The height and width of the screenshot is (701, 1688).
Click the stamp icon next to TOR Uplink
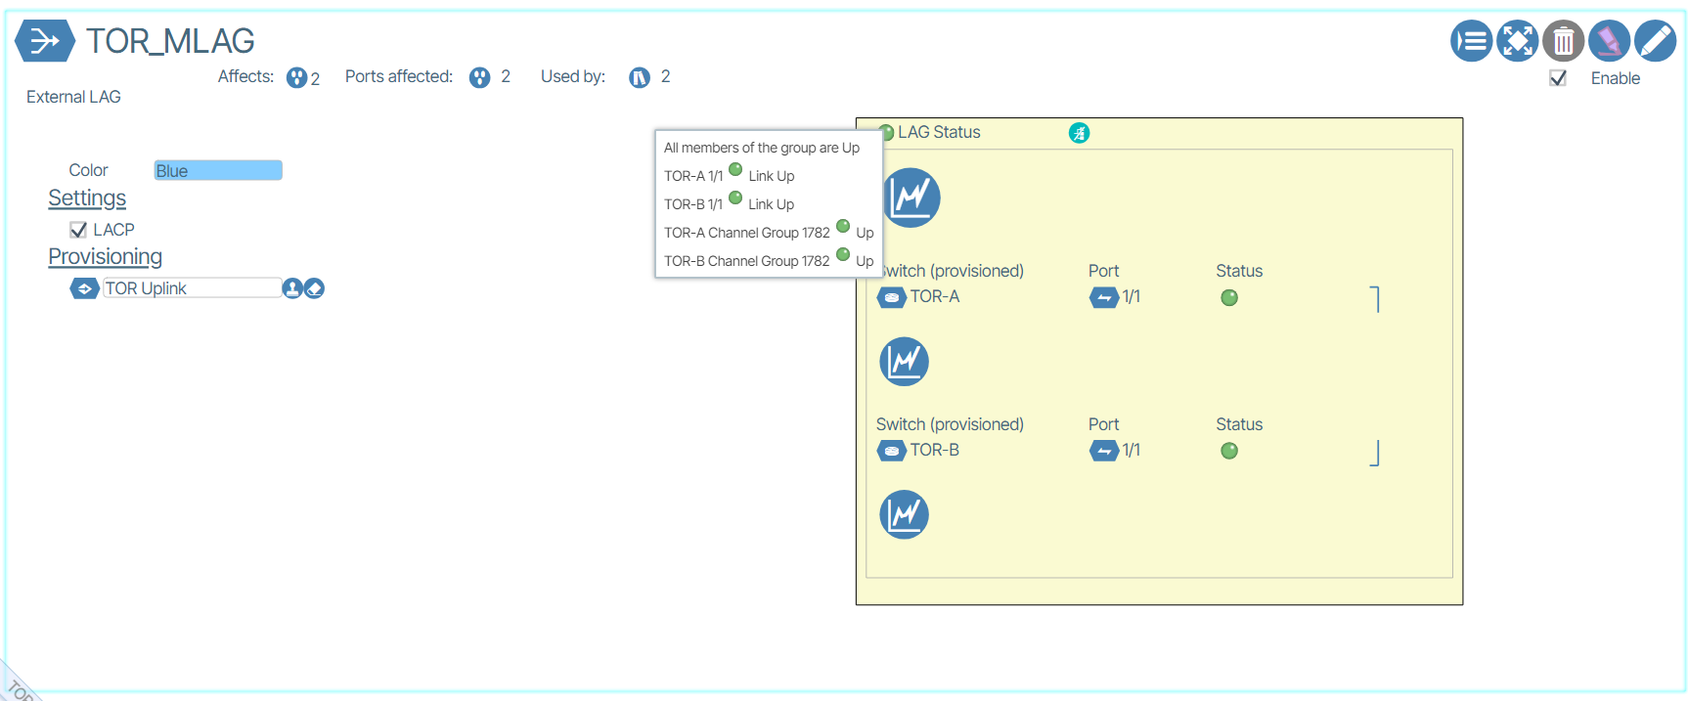click(x=292, y=288)
